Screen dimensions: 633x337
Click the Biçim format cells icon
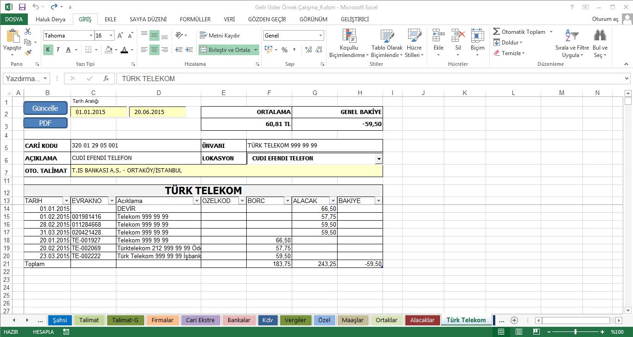[x=478, y=36]
